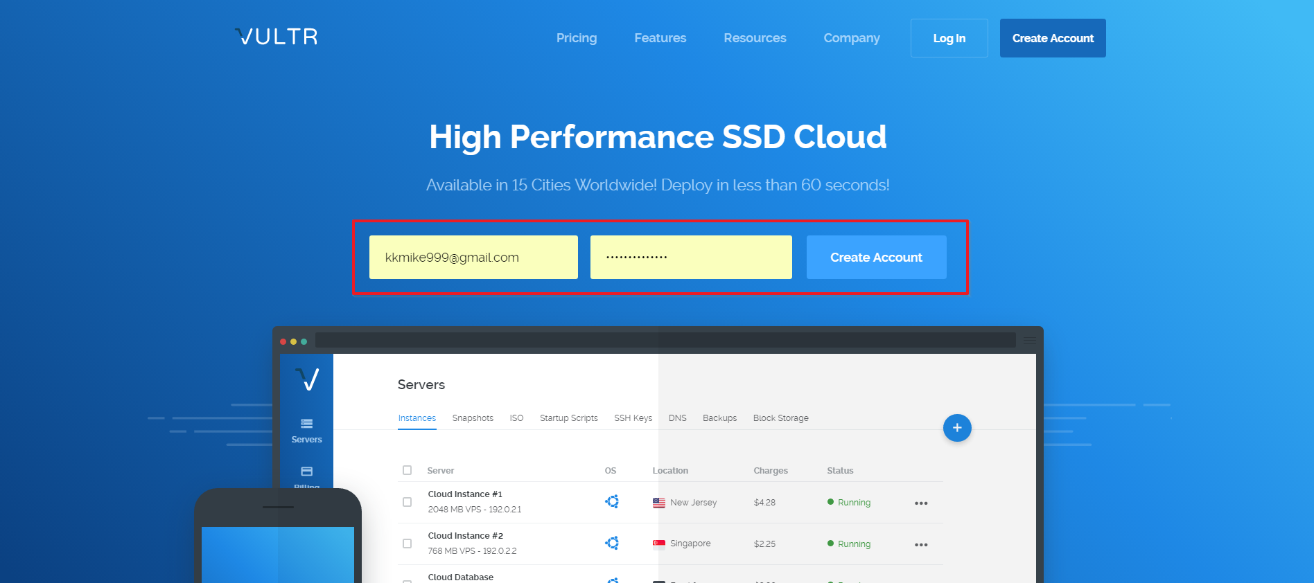The width and height of the screenshot is (1314, 583).
Task: Click Create Account in the top navigation
Action: pyautogui.click(x=1053, y=38)
